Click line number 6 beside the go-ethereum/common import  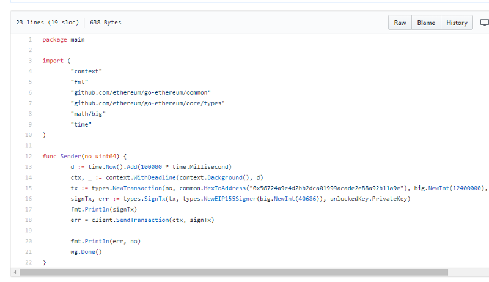(x=29, y=93)
